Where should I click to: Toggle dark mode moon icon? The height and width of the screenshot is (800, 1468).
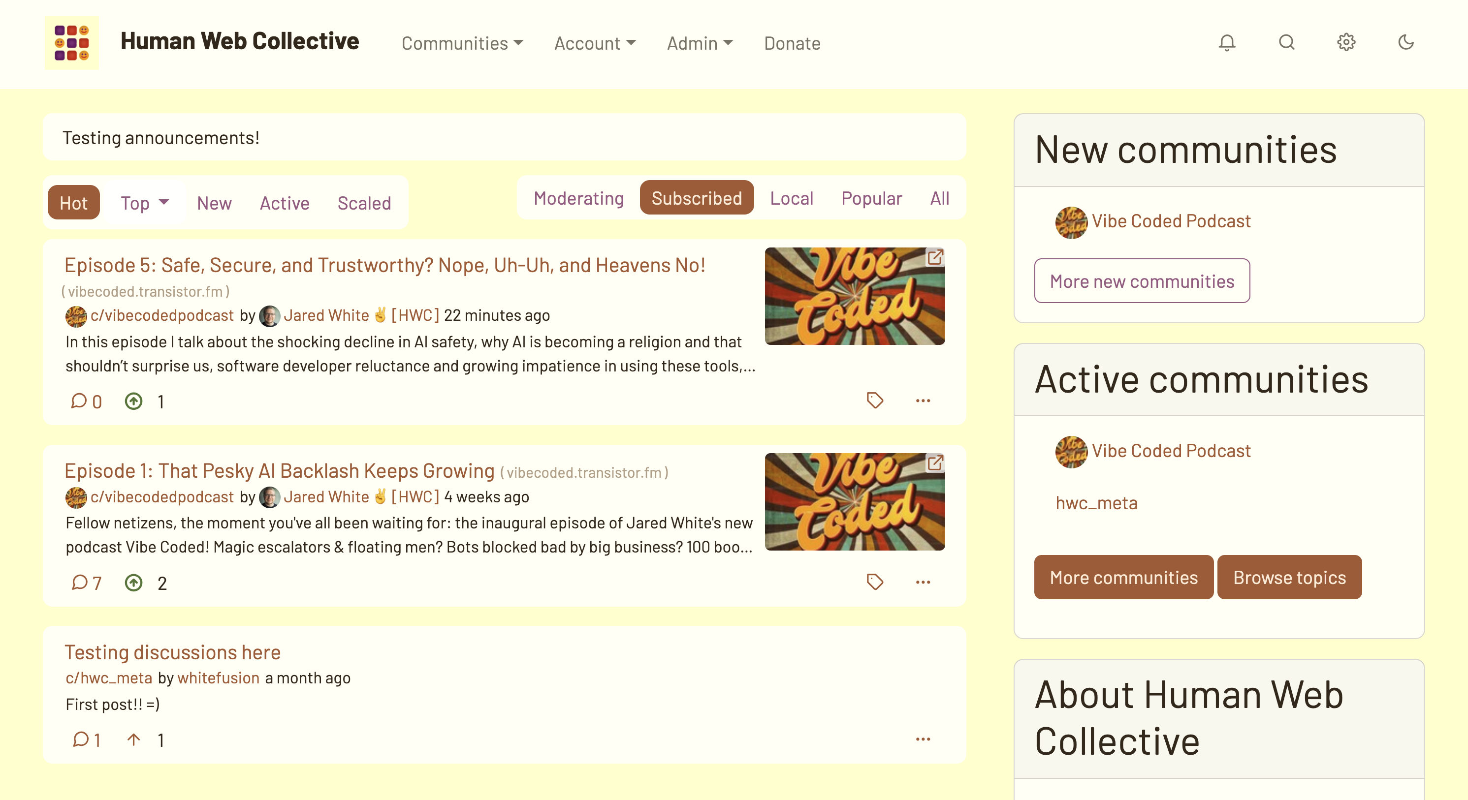pyautogui.click(x=1406, y=43)
